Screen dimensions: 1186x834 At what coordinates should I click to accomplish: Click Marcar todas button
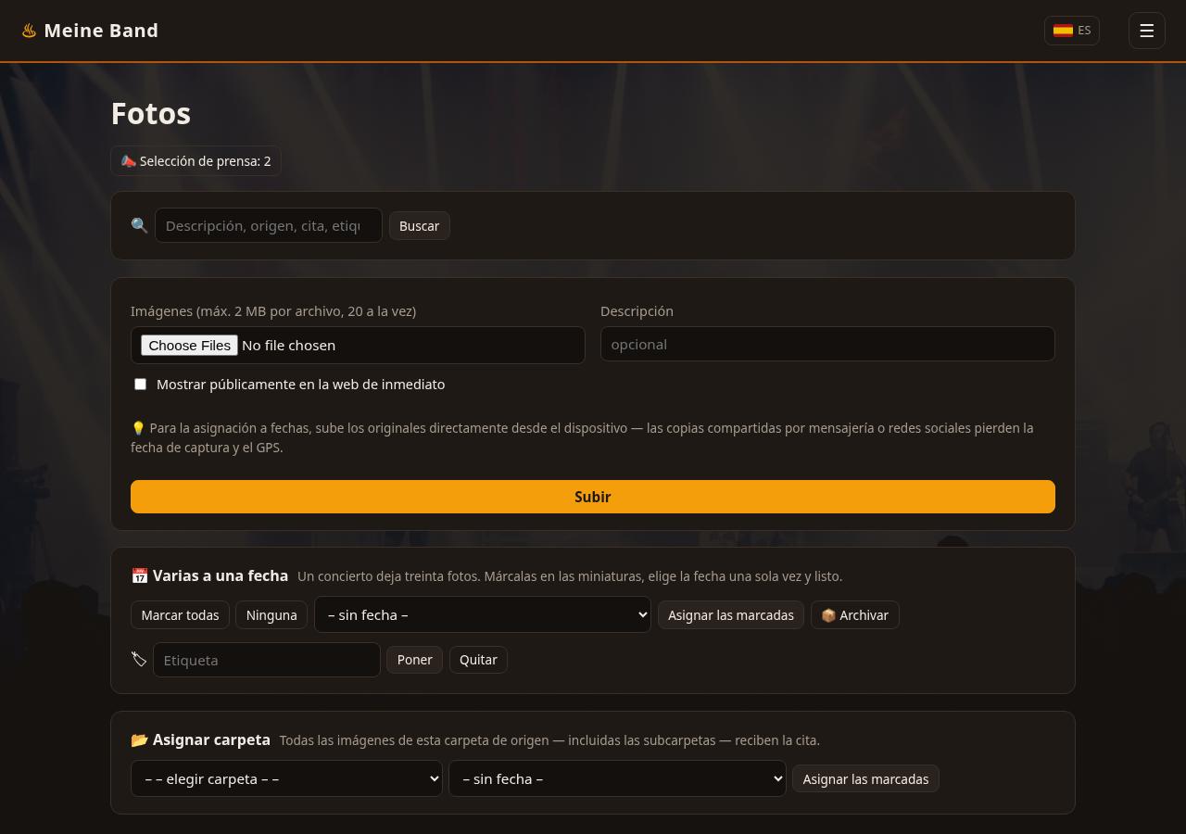[180, 615]
